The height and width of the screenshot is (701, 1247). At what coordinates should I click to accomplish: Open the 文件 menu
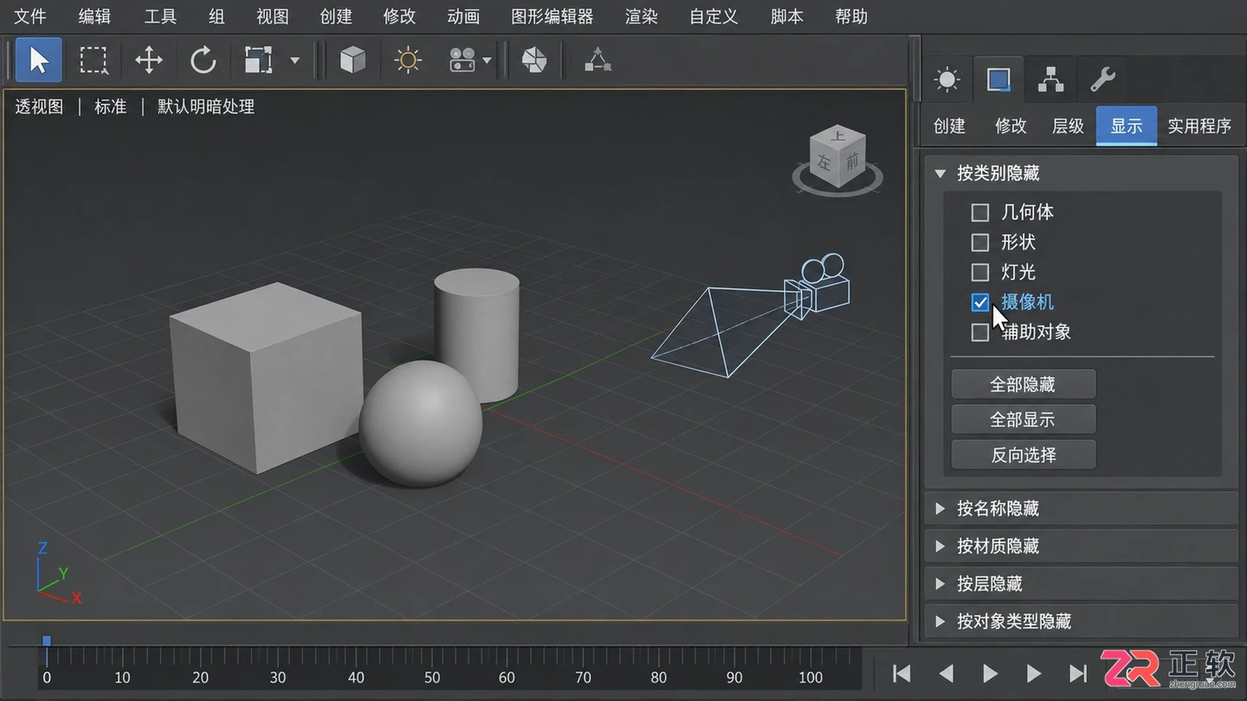[30, 16]
